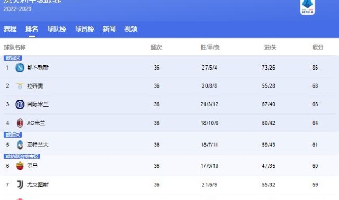Click the 2022-2023 season label
Viewport: 339px width, 200px height.
[x=17, y=9]
